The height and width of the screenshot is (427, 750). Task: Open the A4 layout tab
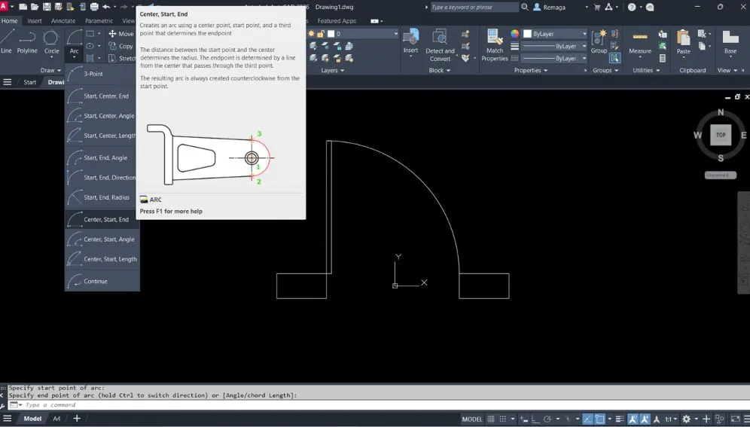click(x=56, y=419)
